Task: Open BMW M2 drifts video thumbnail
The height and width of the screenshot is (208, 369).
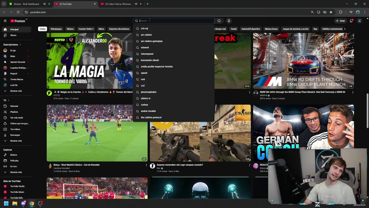Action: point(303,61)
